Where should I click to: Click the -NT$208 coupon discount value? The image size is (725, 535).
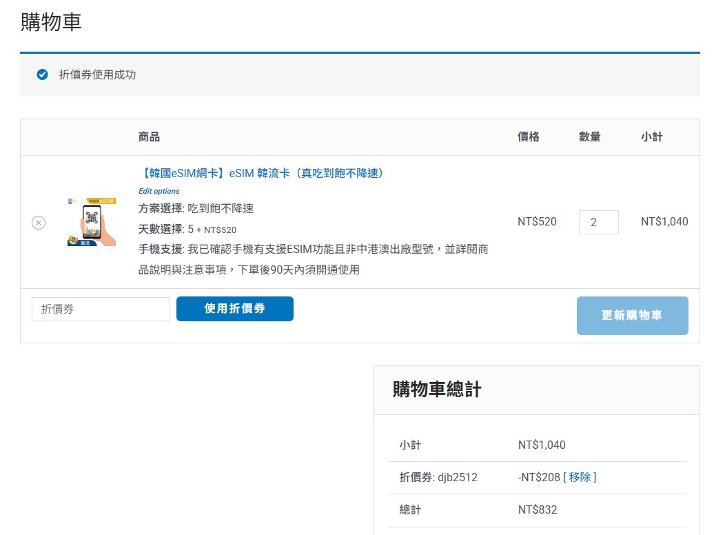coord(540,477)
